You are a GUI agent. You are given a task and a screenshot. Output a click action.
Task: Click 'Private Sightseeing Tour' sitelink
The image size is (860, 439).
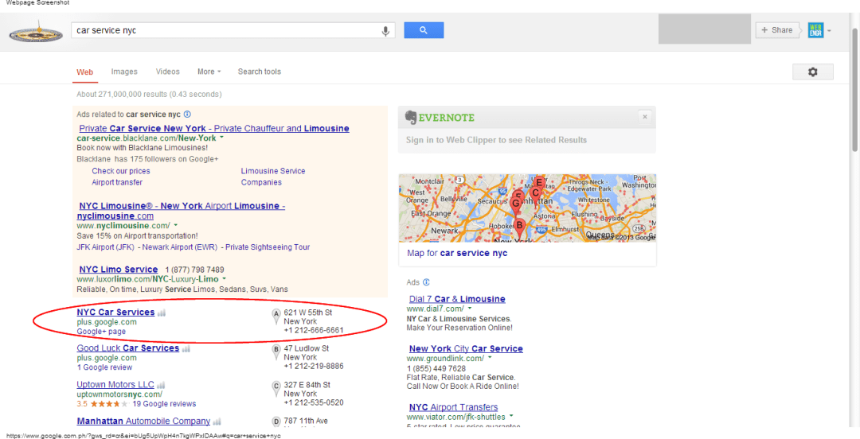click(268, 247)
